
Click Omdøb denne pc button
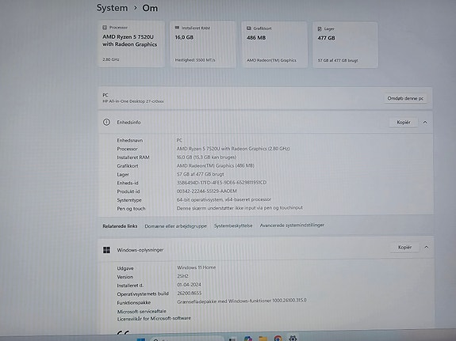405,98
